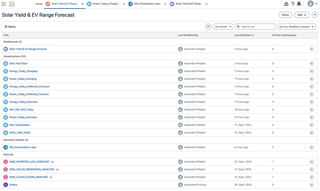Click the purple icon beside Orders
320x191 pixels.
(6, 185)
